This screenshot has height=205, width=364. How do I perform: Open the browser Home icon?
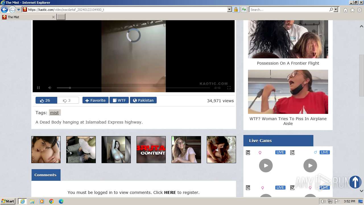point(345,10)
